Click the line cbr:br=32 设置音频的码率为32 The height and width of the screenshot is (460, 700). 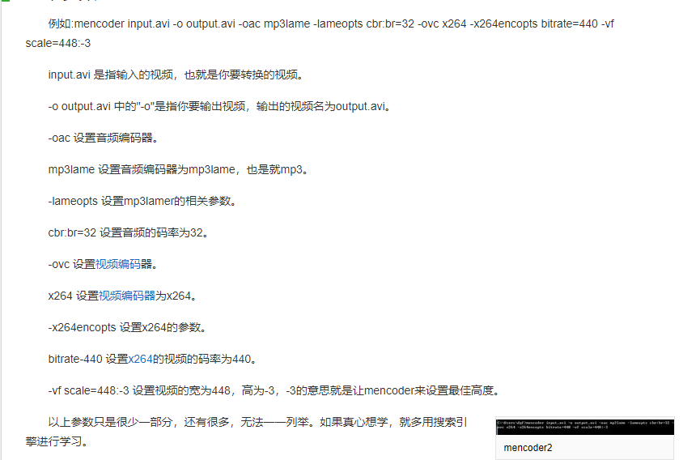point(129,232)
